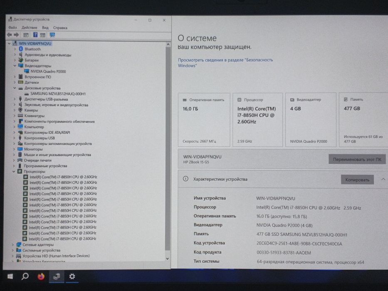Collapse the Дисковые устройства category
The width and height of the screenshot is (388, 291).
[15, 88]
